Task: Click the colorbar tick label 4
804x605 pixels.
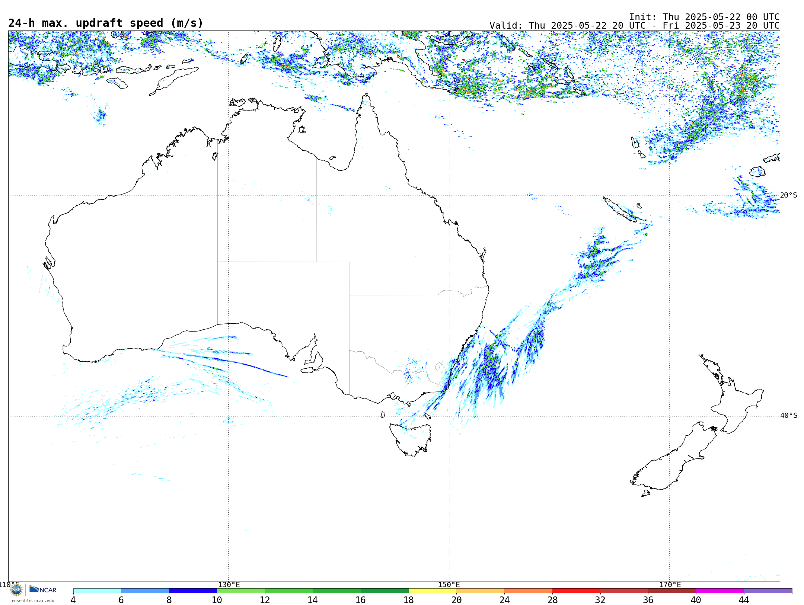Action: (x=73, y=600)
